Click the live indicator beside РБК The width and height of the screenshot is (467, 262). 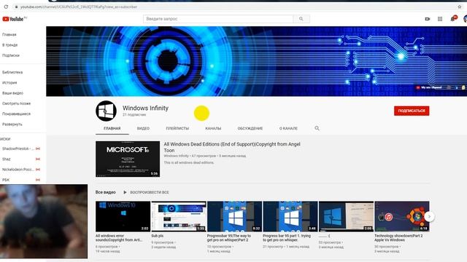(38, 180)
